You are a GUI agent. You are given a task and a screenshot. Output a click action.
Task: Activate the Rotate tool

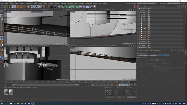(x=21, y=7)
